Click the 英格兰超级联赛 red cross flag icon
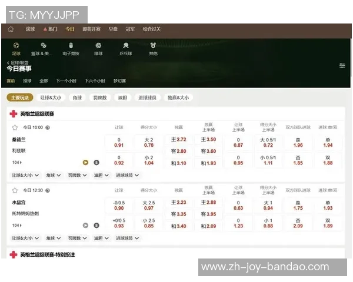The width and height of the screenshot is (353, 282). pyautogui.click(x=14, y=114)
